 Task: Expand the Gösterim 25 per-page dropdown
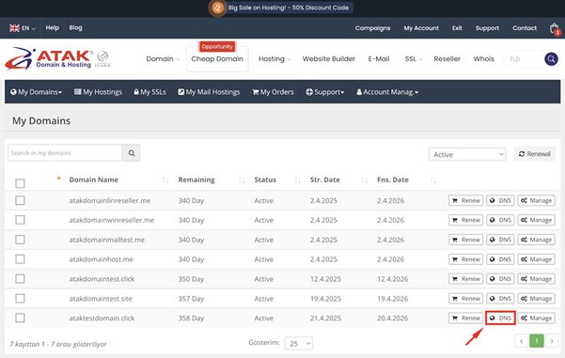click(299, 343)
